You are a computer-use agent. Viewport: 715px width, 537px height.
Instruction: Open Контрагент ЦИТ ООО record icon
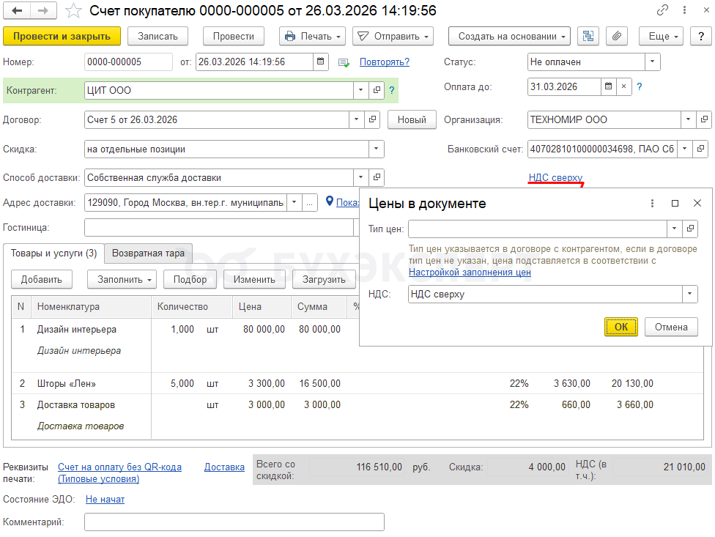377,91
